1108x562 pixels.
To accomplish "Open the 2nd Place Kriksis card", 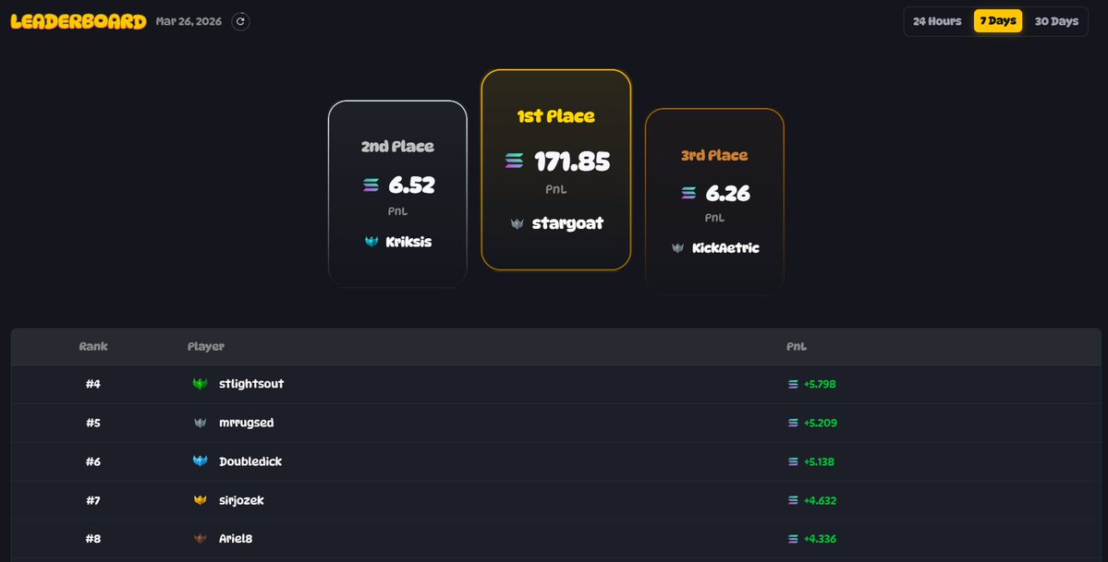I will (398, 194).
